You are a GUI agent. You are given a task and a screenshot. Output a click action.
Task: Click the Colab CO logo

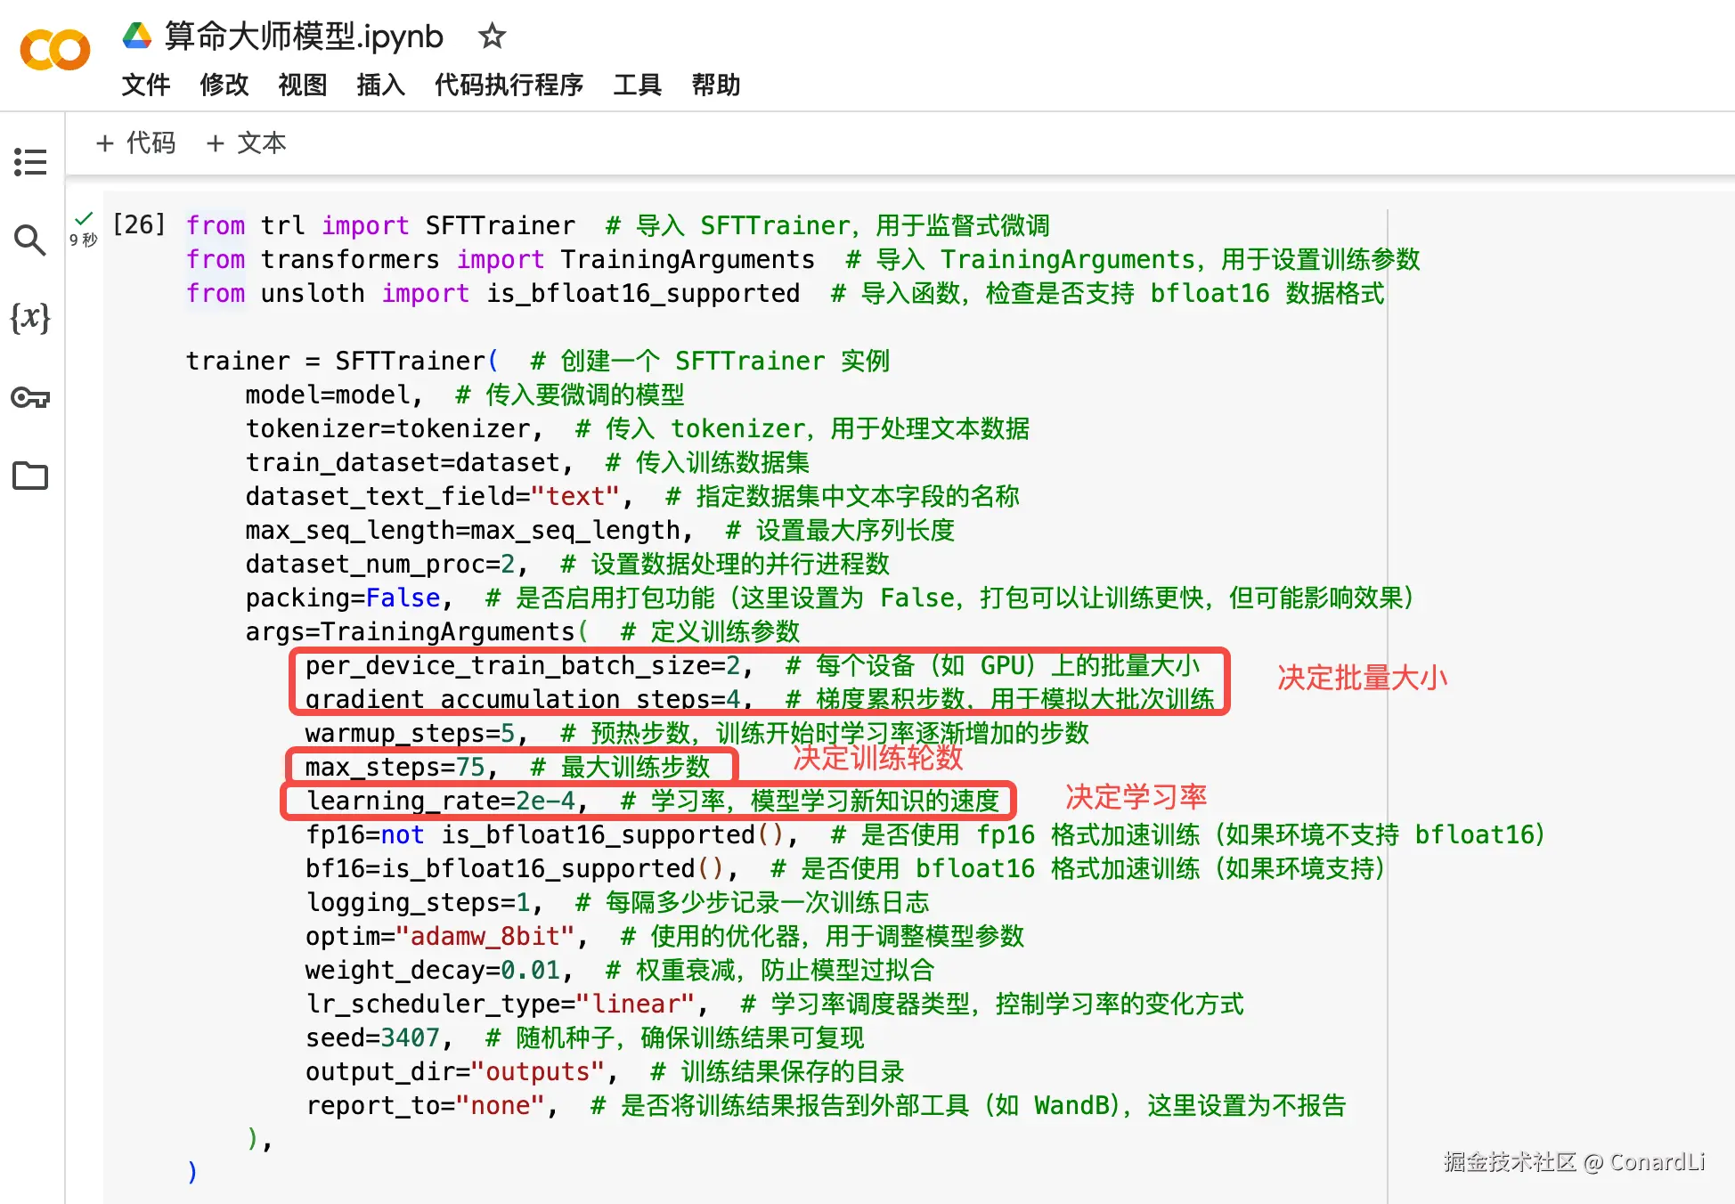pyautogui.click(x=55, y=50)
